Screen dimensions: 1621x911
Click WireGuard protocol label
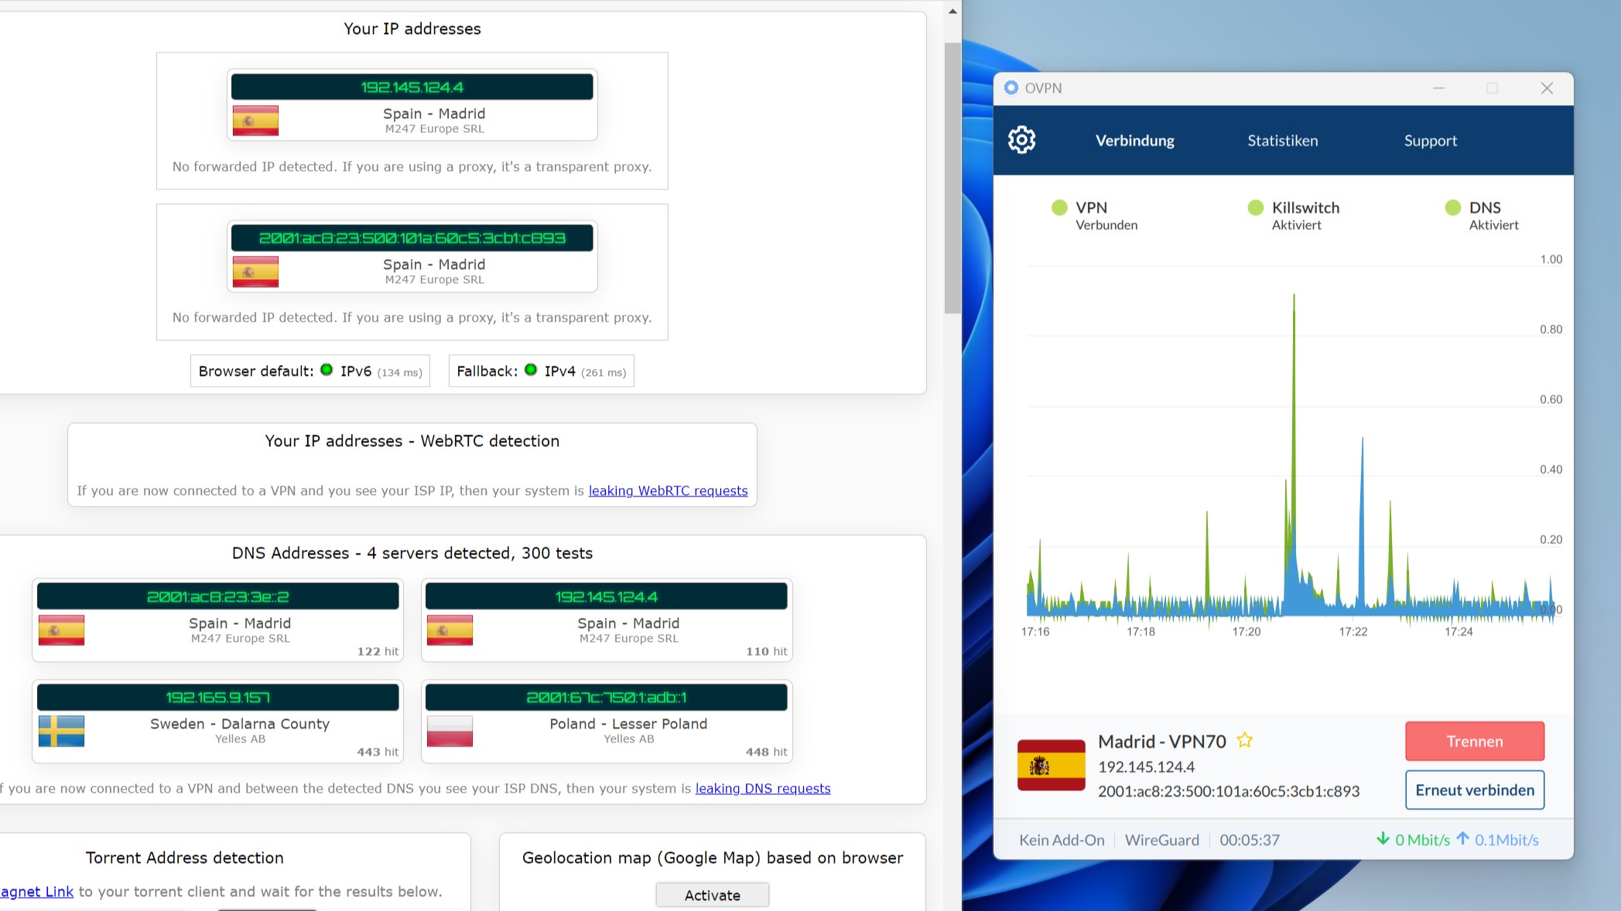pyautogui.click(x=1161, y=840)
